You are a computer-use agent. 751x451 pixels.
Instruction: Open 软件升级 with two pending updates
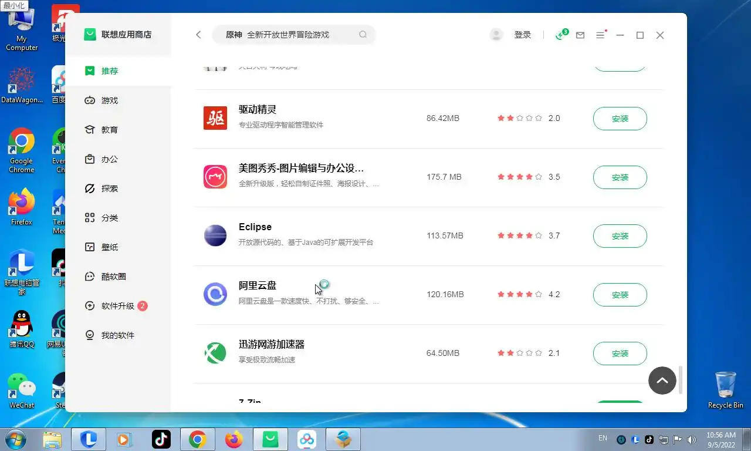pyautogui.click(x=118, y=306)
